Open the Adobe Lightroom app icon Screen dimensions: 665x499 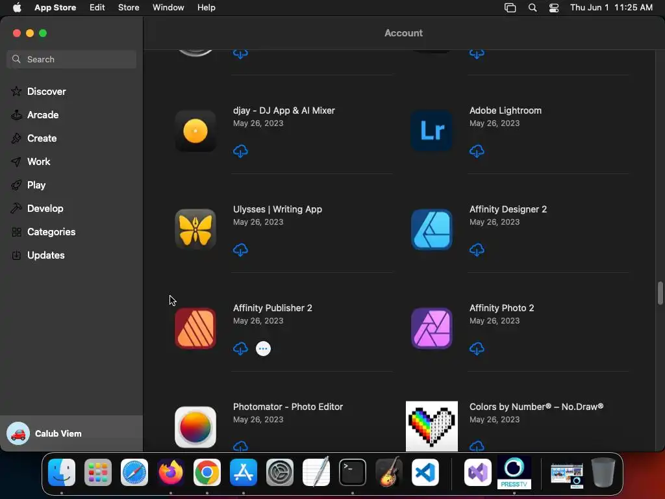(432, 131)
